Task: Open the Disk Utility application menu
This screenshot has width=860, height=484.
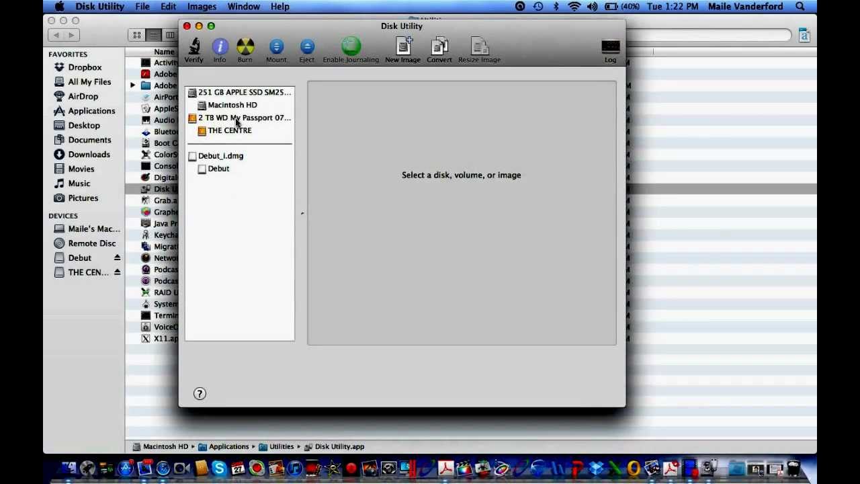Action: 99,7
